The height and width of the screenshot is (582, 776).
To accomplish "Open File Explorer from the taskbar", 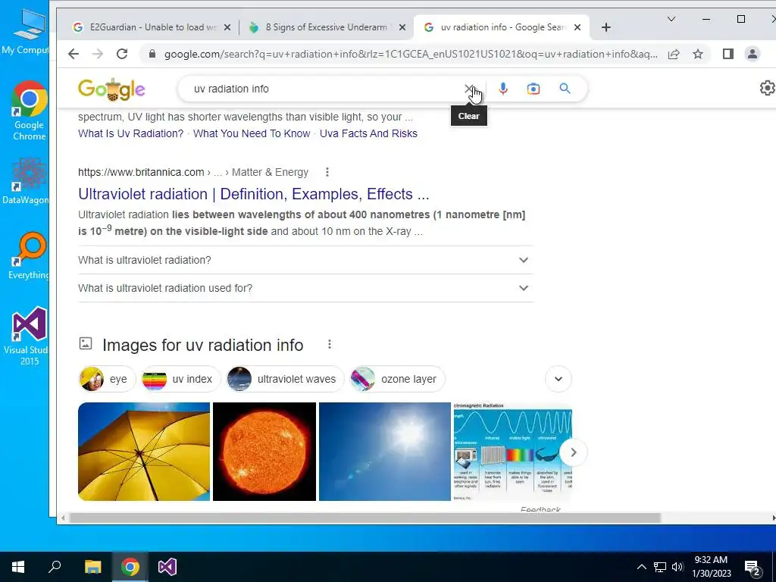I will 92,567.
